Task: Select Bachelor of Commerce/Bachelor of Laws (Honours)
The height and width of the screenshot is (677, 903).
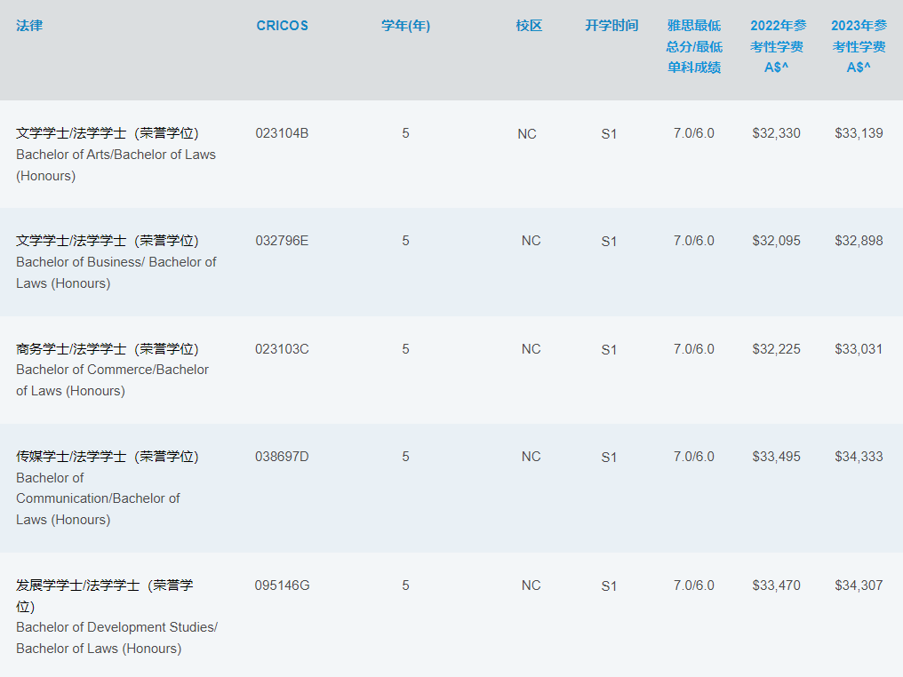Action: pos(112,380)
